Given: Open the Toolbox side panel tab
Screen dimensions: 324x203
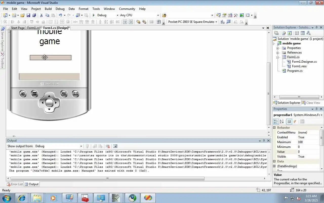Looking at the screenshot, I should click(x=3, y=61).
